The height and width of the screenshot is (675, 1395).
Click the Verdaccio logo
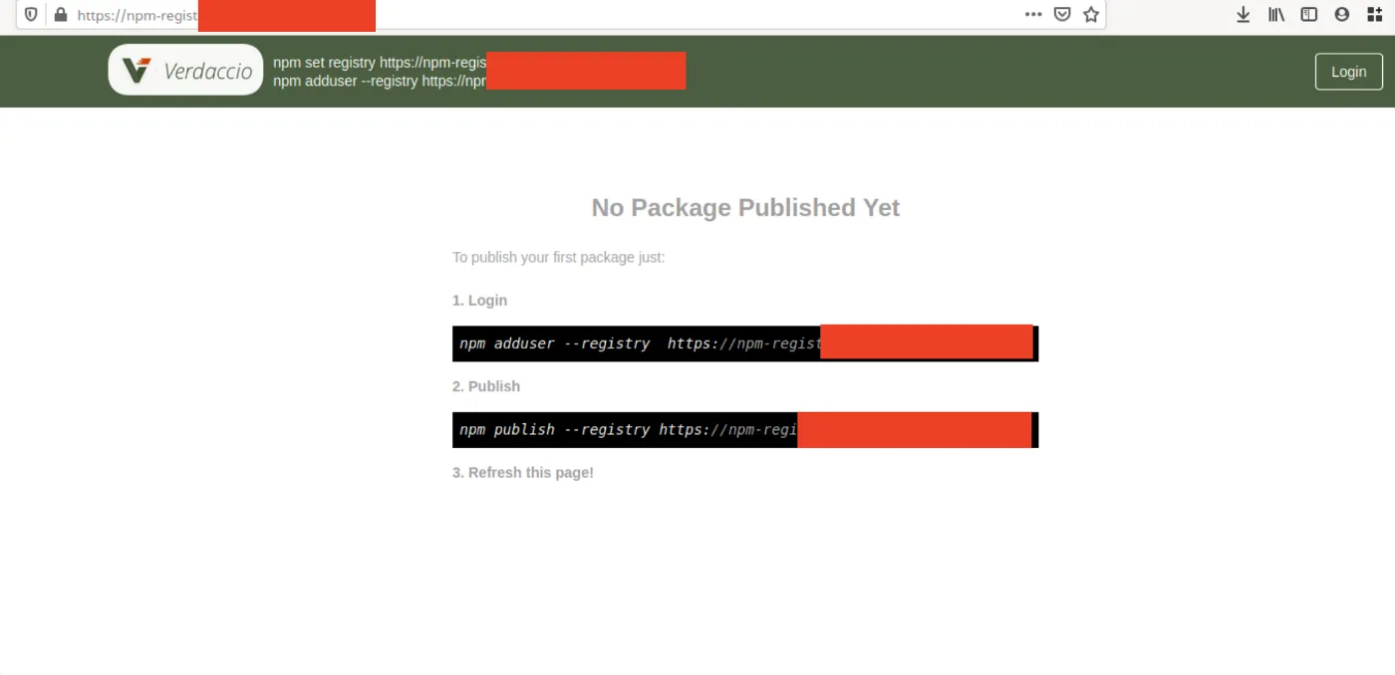pos(185,70)
